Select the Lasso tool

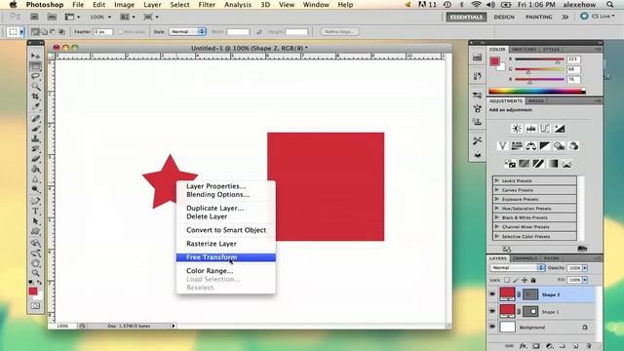35,76
